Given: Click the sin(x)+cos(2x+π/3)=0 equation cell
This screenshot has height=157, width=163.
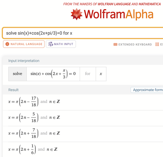Looking at the screenshot, I should click(53, 74).
